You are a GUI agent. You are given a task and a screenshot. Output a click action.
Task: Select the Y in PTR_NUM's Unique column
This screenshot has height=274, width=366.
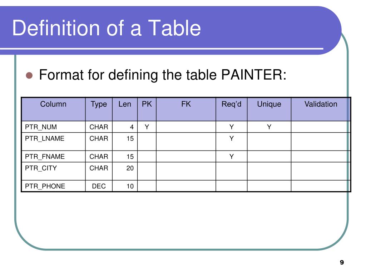pos(269,127)
